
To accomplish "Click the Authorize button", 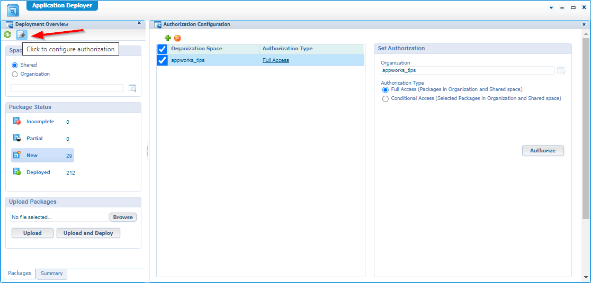I will tap(543, 151).
